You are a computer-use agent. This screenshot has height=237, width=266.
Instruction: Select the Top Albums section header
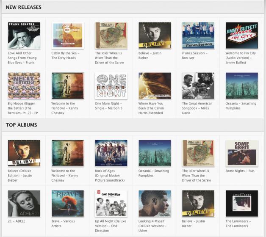[x=21, y=125]
